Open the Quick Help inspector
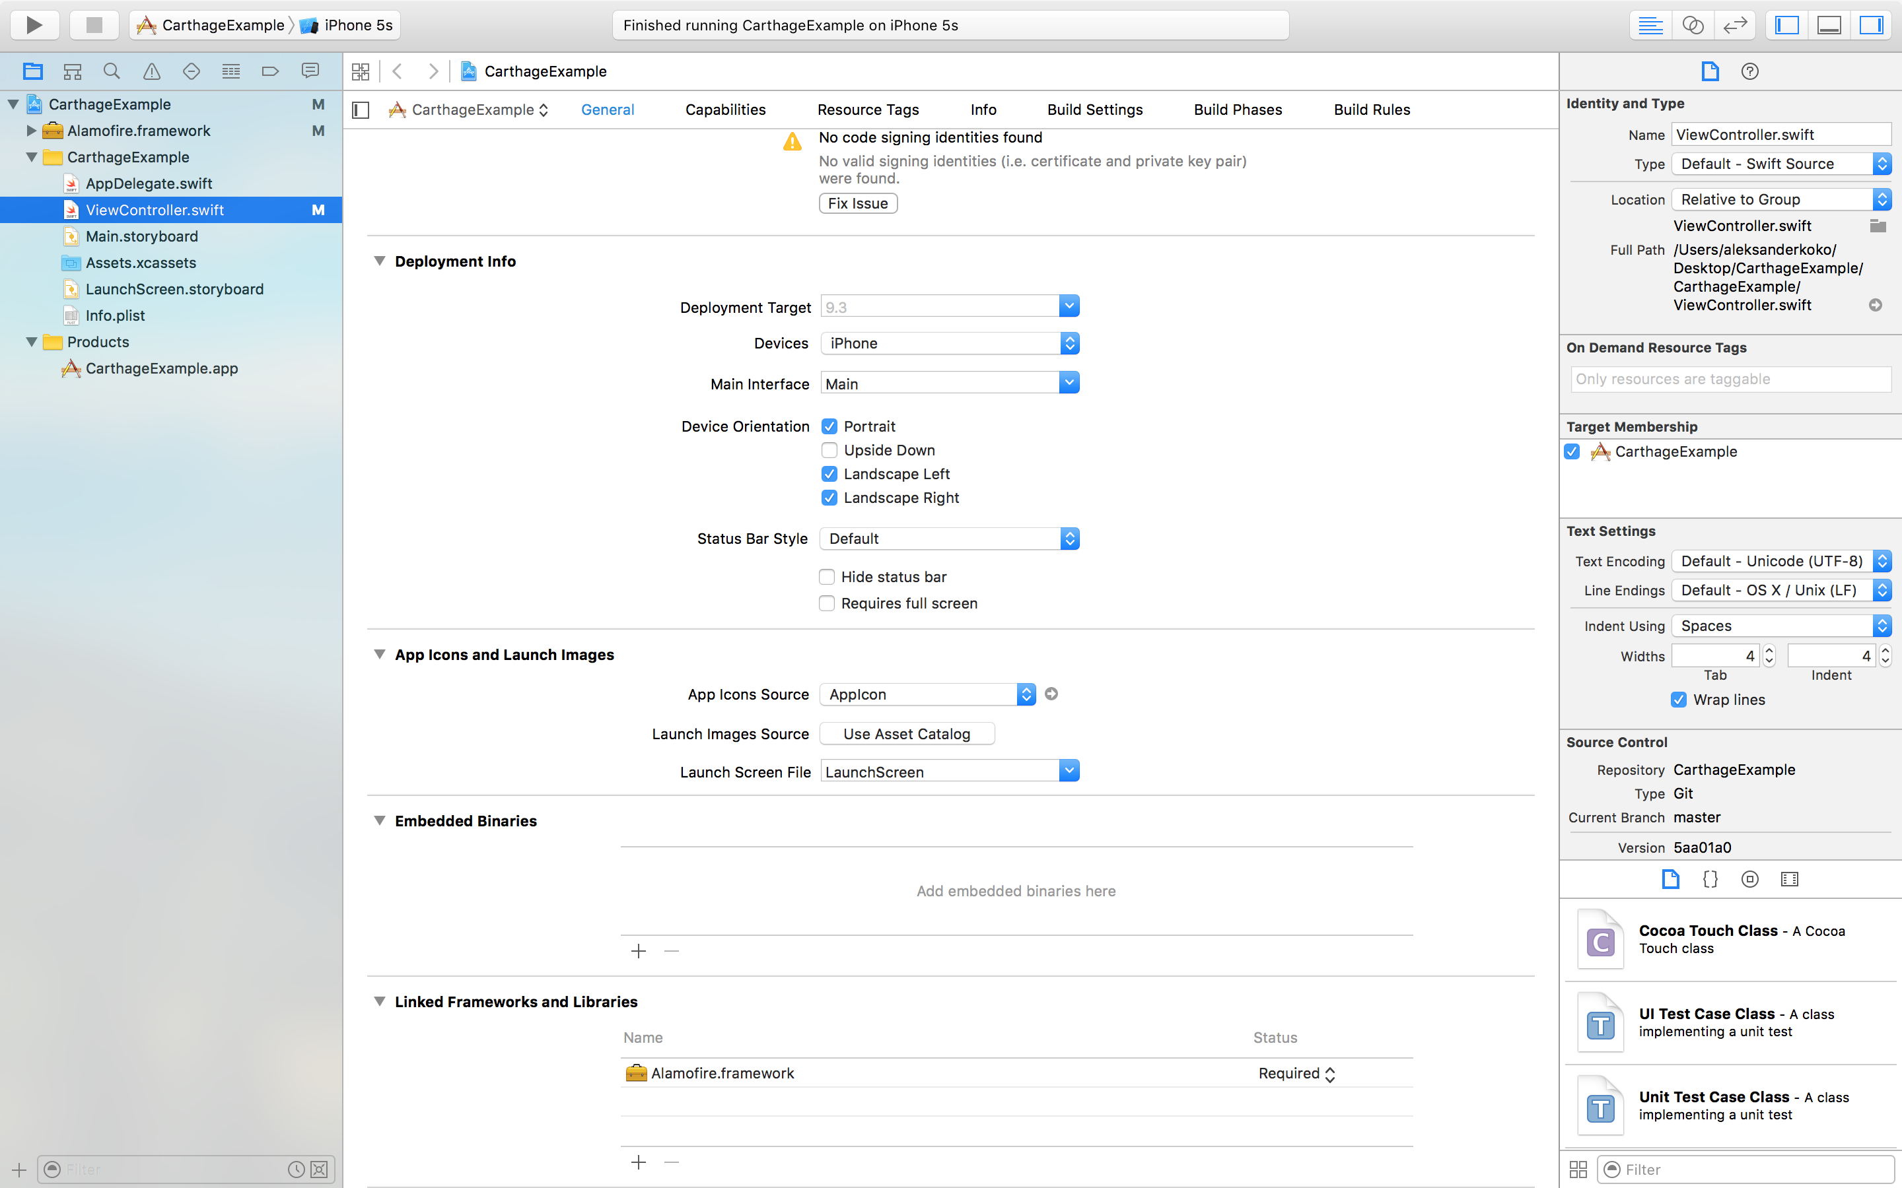1902x1188 pixels. coord(1749,71)
